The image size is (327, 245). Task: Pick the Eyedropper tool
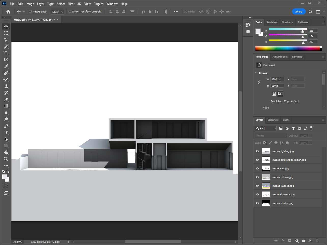6,66
